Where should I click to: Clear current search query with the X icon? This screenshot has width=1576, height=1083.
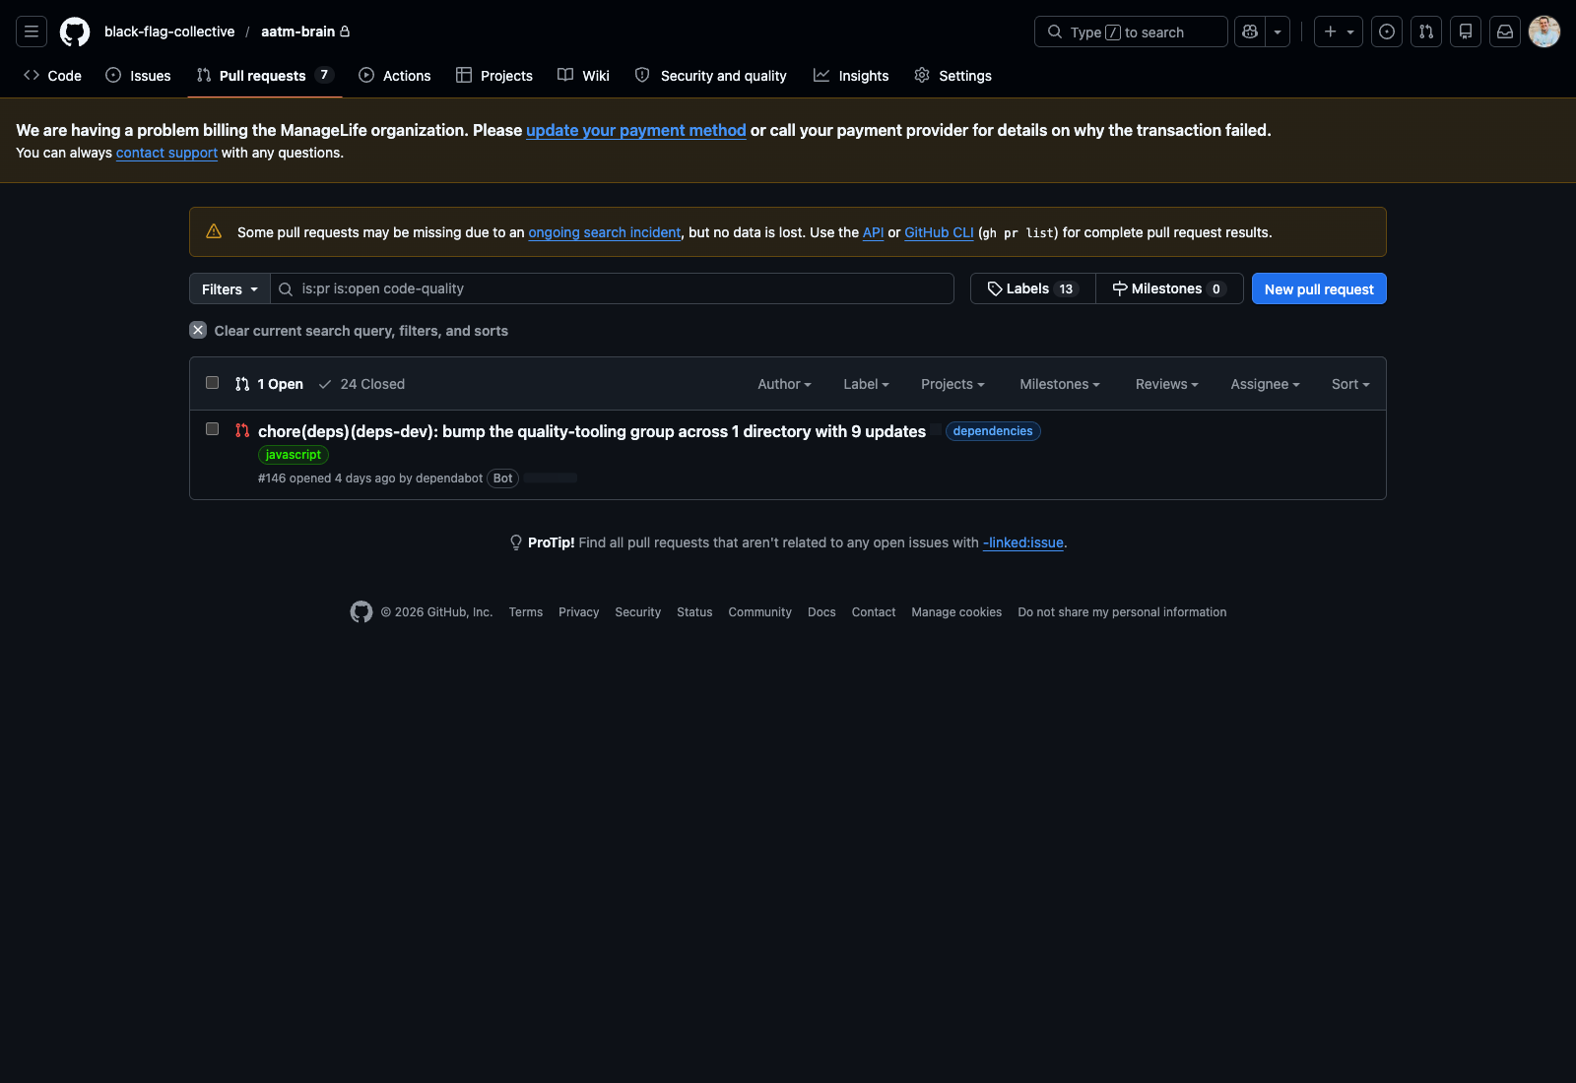pos(197,330)
